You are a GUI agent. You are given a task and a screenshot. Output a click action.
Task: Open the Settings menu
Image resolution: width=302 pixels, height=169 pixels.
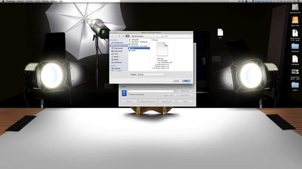pyautogui.click(x=45, y=1)
